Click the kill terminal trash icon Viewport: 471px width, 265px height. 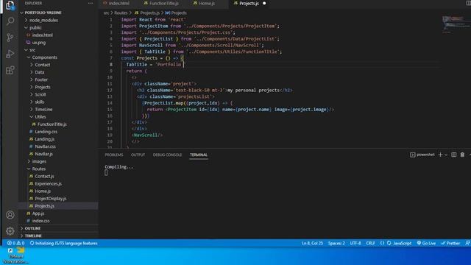(x=462, y=155)
